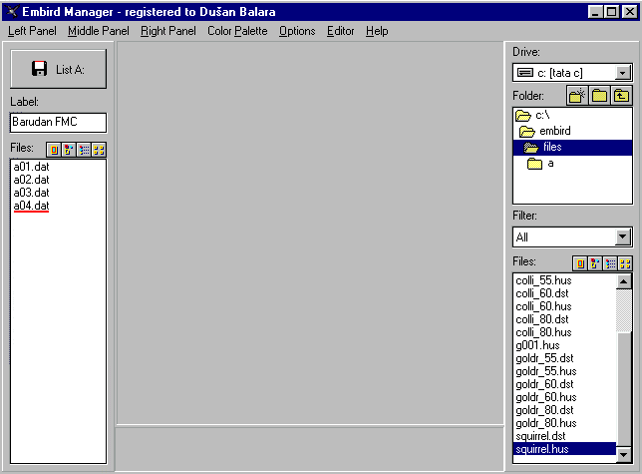Screen dimensions: 642x474
Task: Click four-thumbnail grid view icon in right Files toolbar
Action: [625, 263]
